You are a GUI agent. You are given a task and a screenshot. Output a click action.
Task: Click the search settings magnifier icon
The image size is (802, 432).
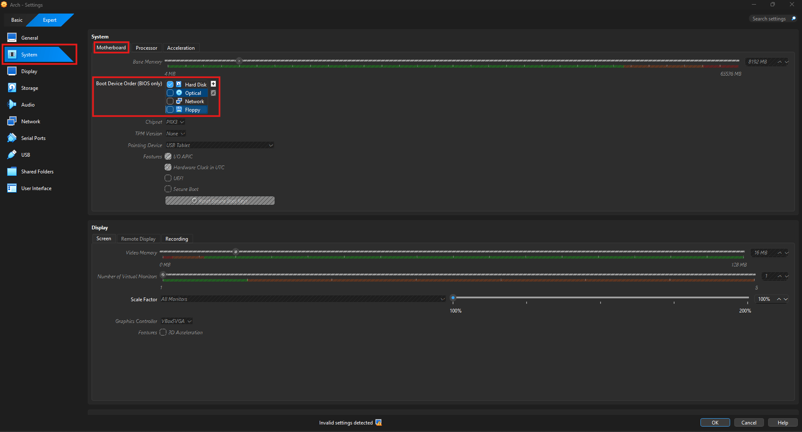793,19
